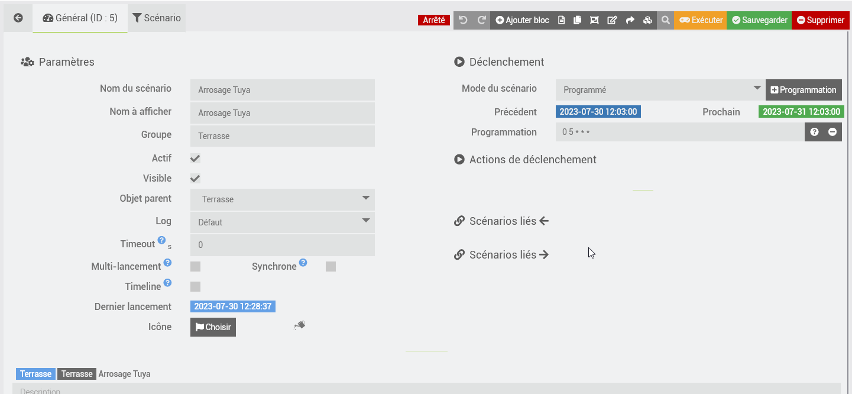Enable the Synchrone checkbox

point(331,267)
